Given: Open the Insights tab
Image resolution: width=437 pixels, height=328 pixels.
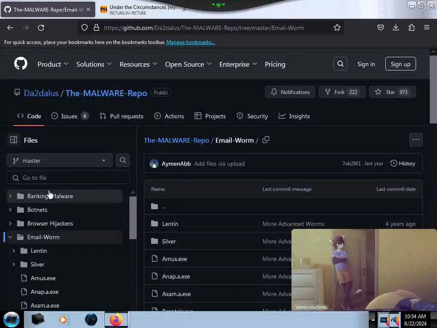Looking at the screenshot, I should [x=294, y=116].
